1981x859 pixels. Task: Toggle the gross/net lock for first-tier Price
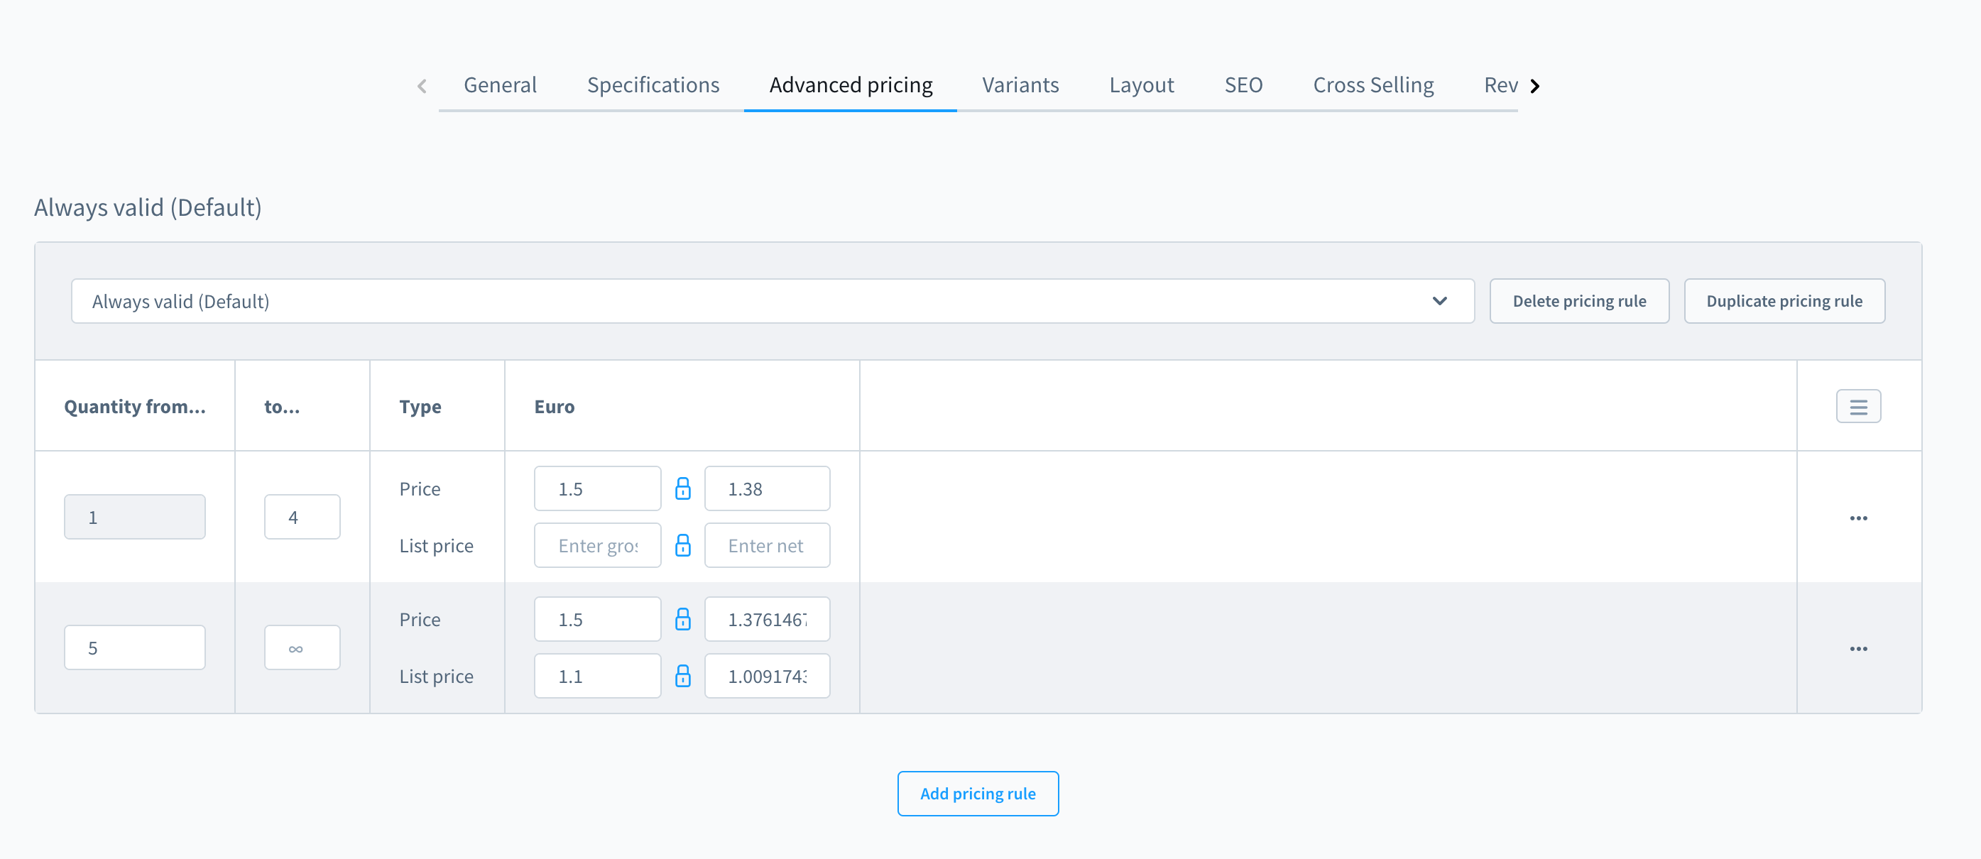tap(683, 488)
